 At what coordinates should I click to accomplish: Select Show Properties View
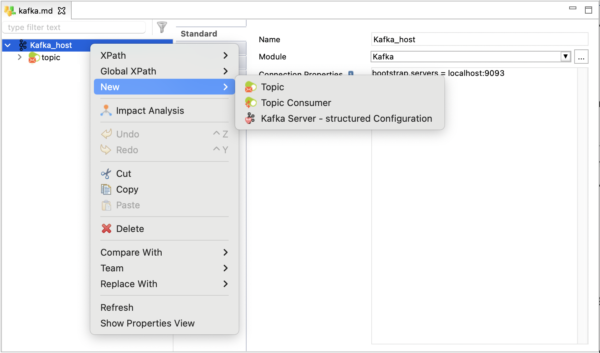147,323
